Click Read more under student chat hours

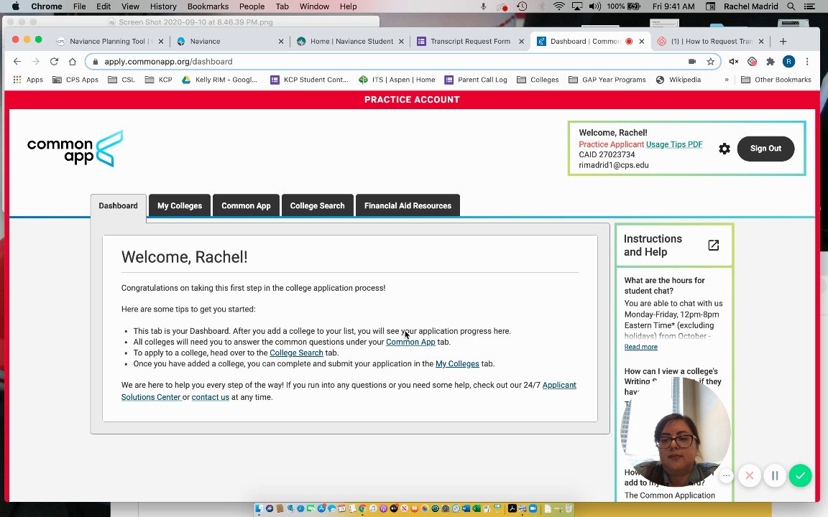tap(641, 347)
